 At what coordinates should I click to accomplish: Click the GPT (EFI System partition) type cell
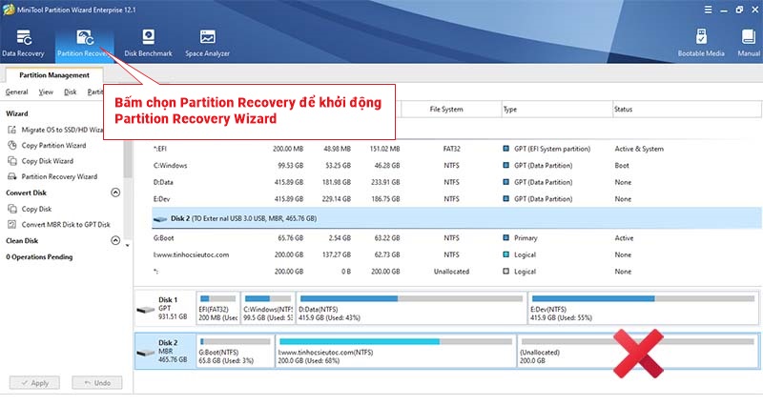552,149
